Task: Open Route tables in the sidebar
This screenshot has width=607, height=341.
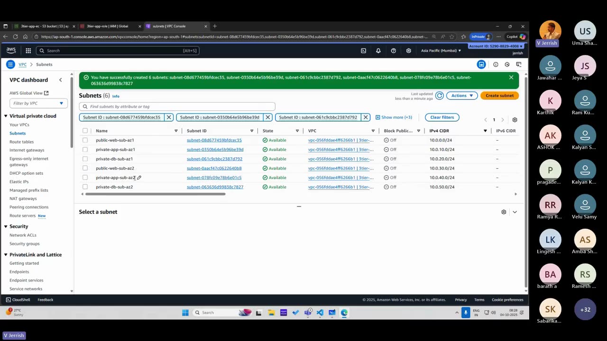Action: [21, 142]
